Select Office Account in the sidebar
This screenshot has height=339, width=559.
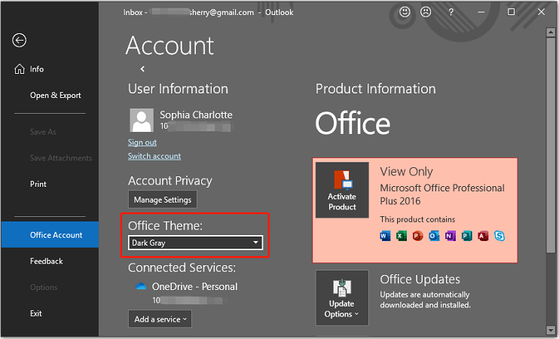tap(50, 234)
